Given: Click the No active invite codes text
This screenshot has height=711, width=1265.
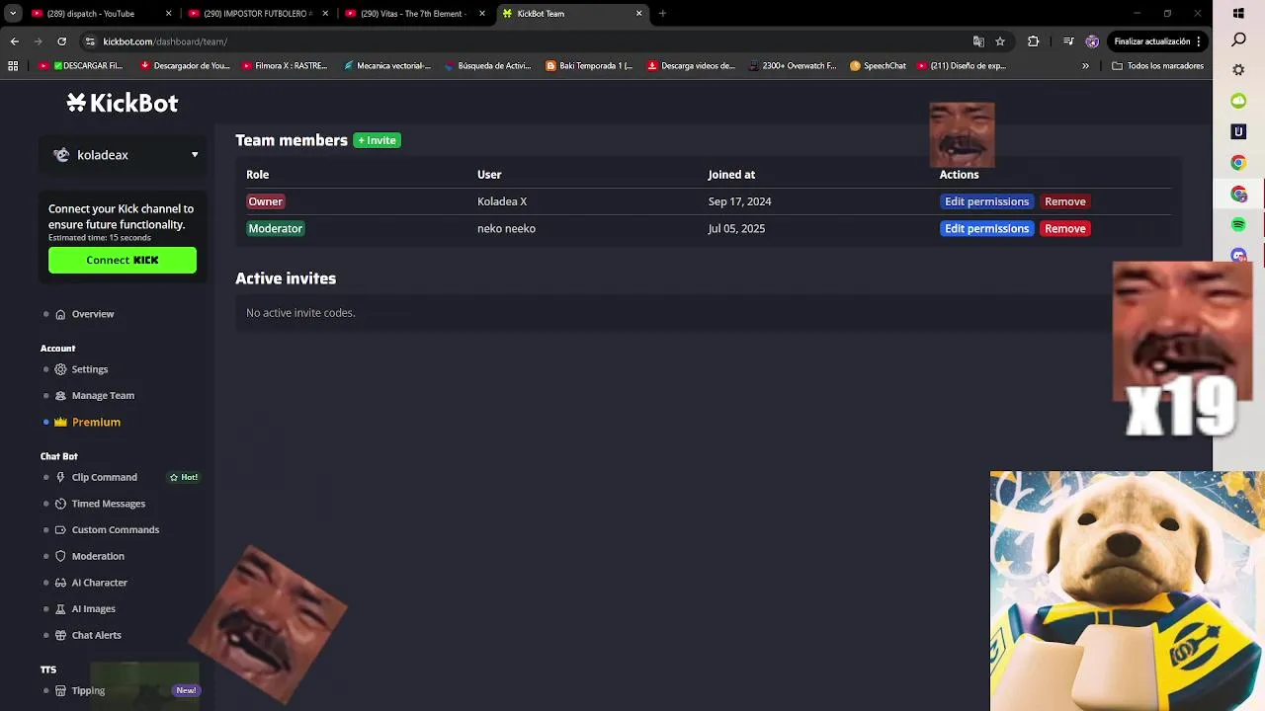Looking at the screenshot, I should 300,313.
